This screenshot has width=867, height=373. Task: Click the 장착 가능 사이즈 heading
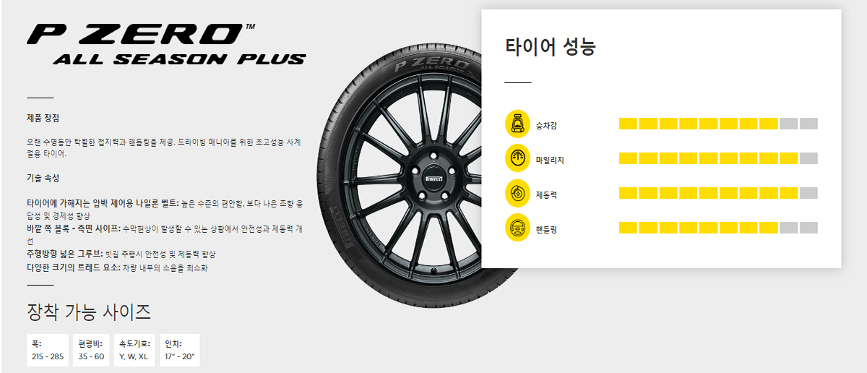(x=89, y=312)
